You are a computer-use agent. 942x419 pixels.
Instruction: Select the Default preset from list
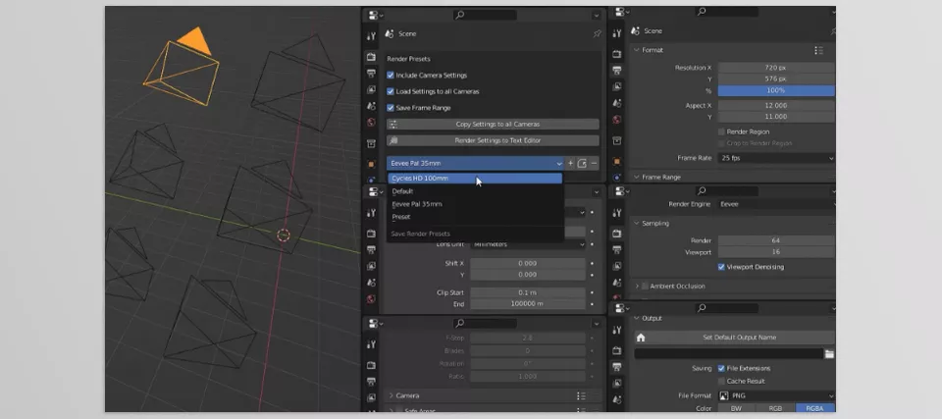[475, 191]
